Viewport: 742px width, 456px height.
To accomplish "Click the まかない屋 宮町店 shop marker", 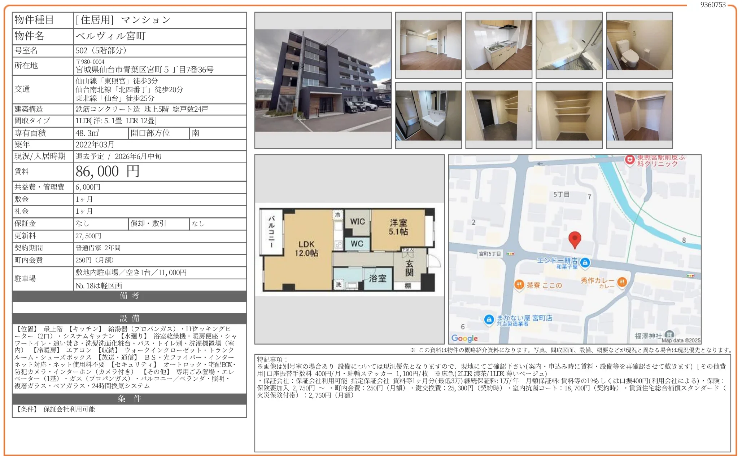I will tap(489, 319).
